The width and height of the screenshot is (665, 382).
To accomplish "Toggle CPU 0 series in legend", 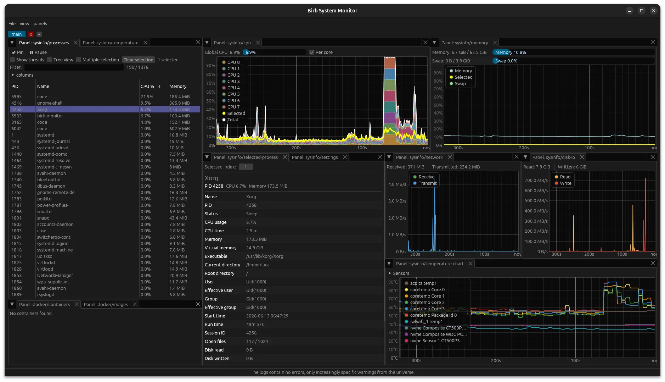I will (x=231, y=62).
